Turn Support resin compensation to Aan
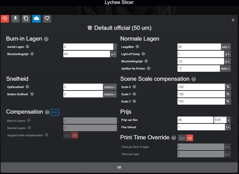 (68, 135)
